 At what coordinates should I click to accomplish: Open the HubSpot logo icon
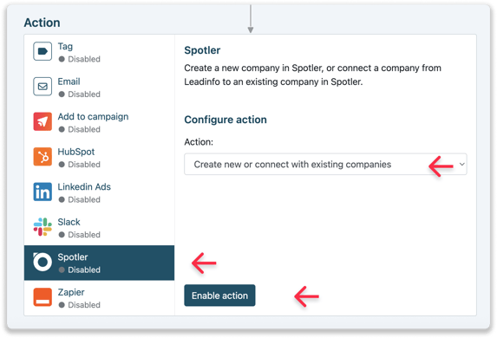pyautogui.click(x=43, y=157)
